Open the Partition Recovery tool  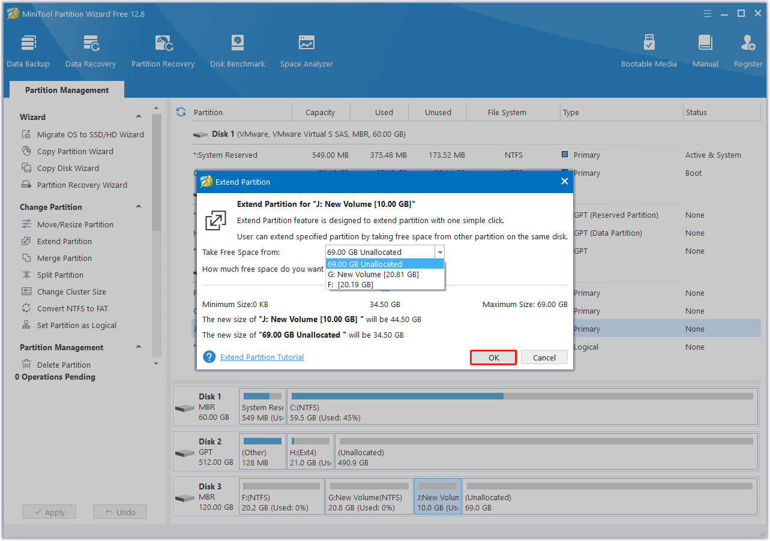pos(163,51)
